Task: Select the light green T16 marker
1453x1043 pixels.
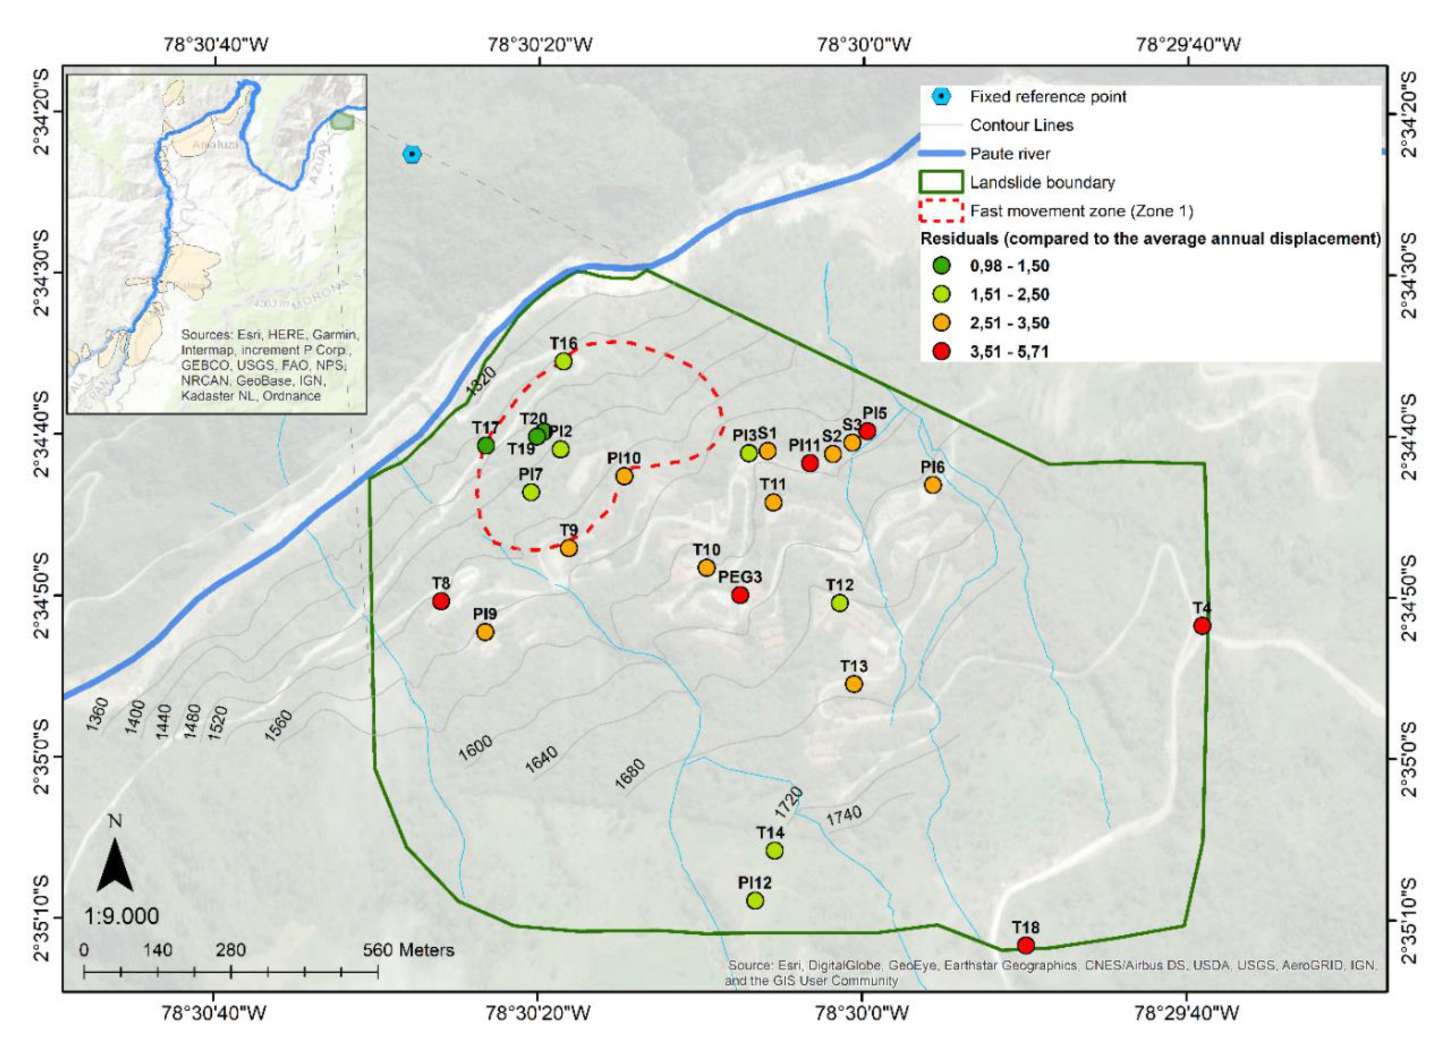Action: tap(563, 361)
